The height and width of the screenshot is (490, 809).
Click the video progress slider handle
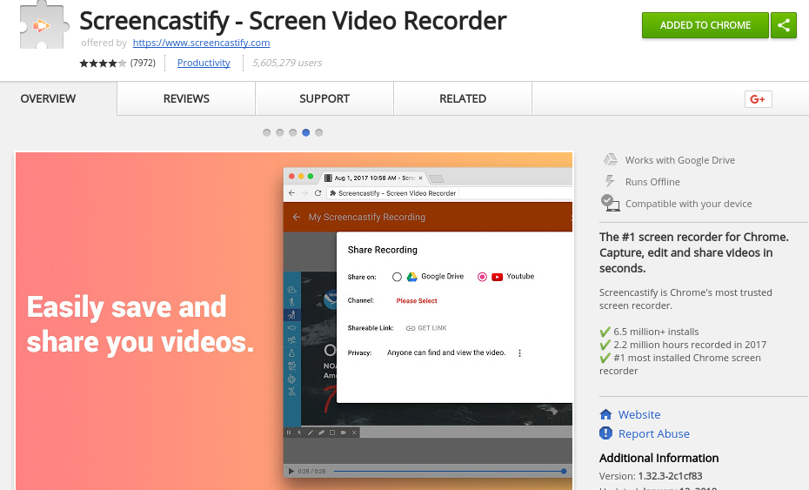[x=564, y=471]
